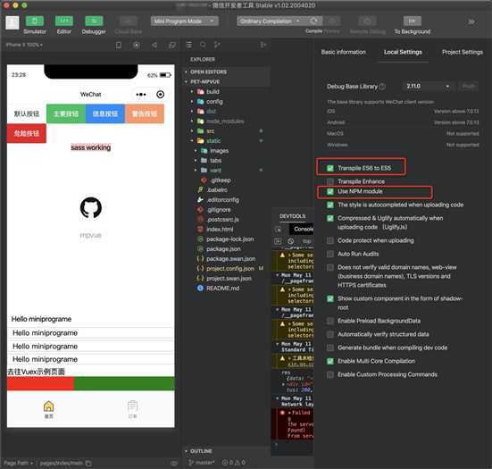Enable Custom Processing Commands checkbox
The height and width of the screenshot is (469, 492).
[330, 375]
